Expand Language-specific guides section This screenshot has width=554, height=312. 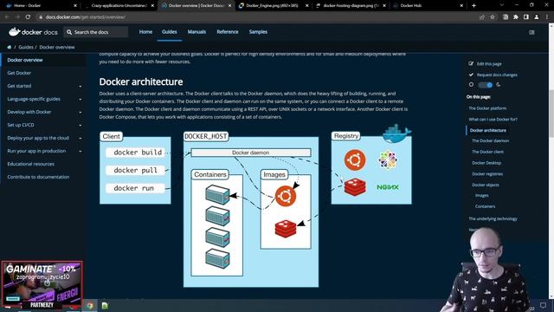tap(81, 99)
